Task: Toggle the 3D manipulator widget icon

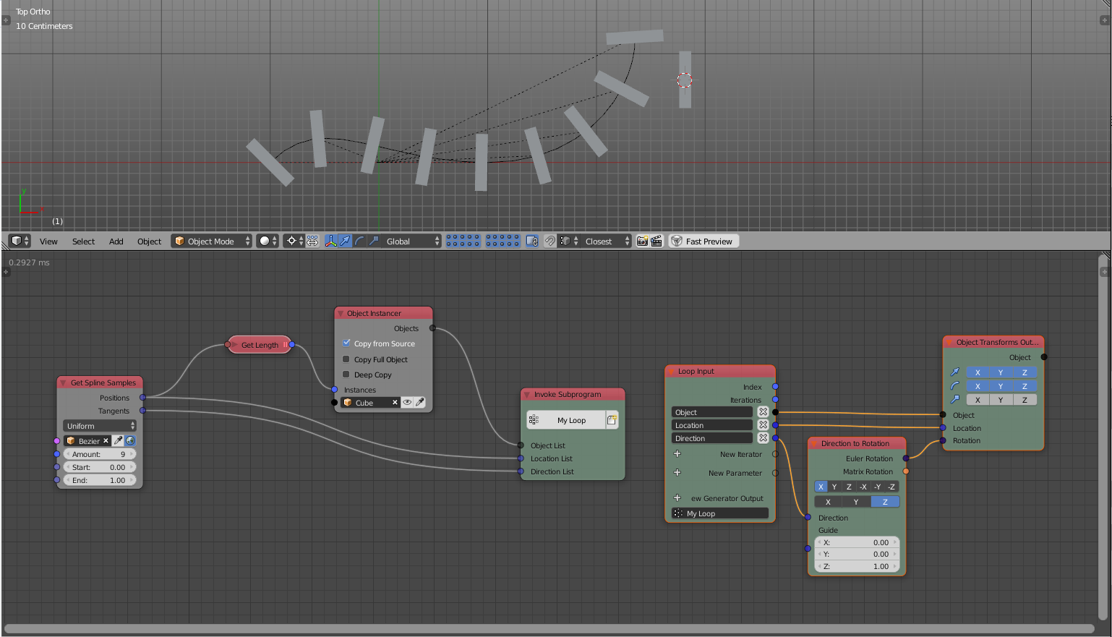Action: click(331, 241)
